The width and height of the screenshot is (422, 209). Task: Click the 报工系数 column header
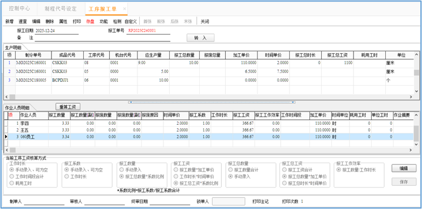200,115
